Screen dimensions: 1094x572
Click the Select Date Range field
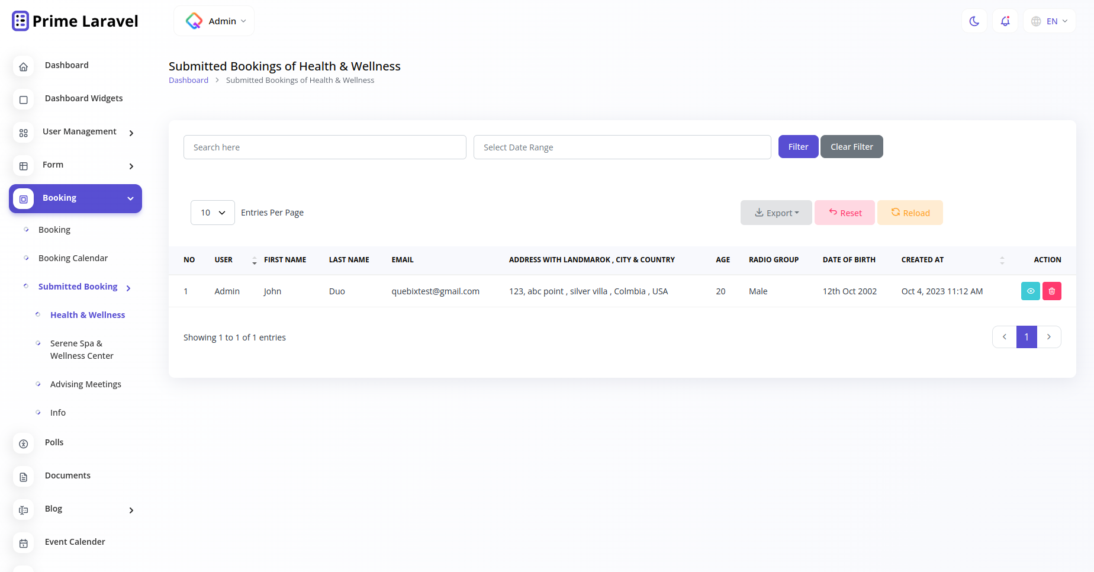pos(622,147)
